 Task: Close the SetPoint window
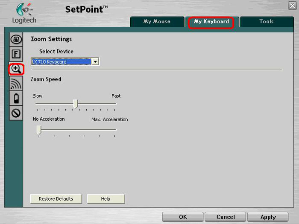click(x=292, y=6)
